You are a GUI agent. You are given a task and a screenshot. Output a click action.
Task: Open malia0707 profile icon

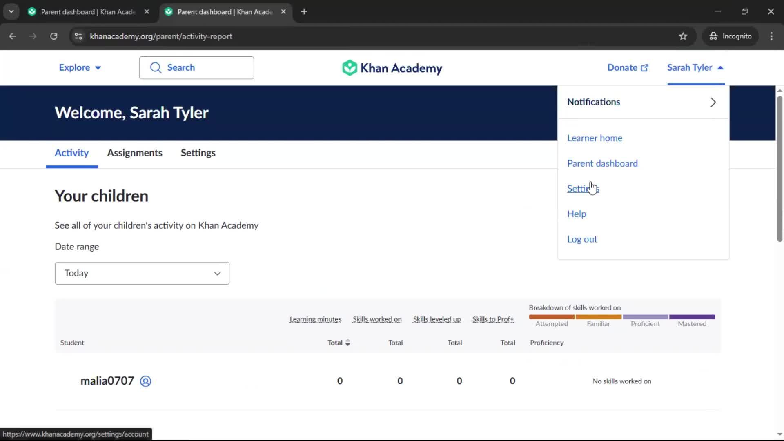click(146, 381)
